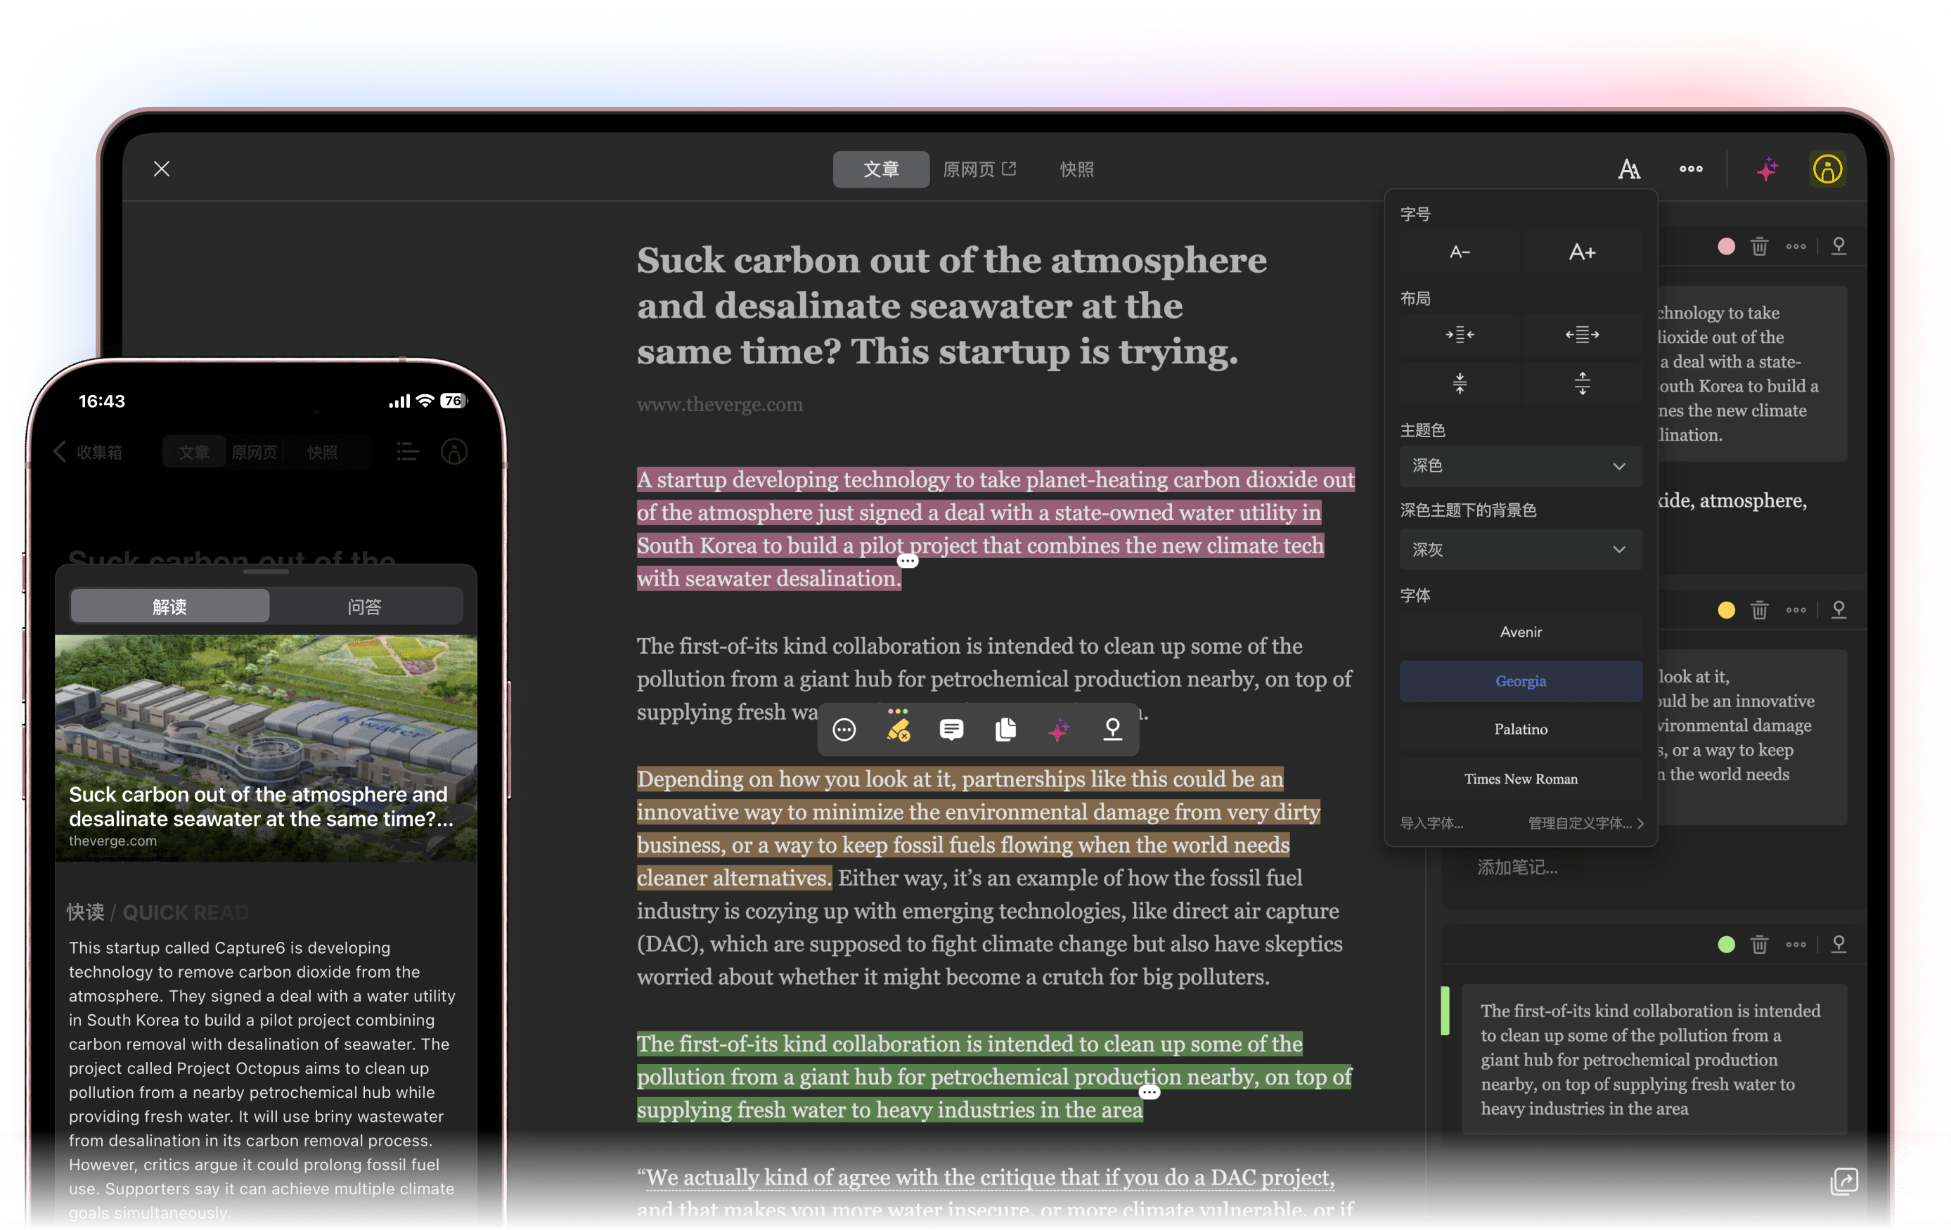The height and width of the screenshot is (1230, 1951).
Task: Click the font size decrease A- button
Action: (x=1460, y=252)
